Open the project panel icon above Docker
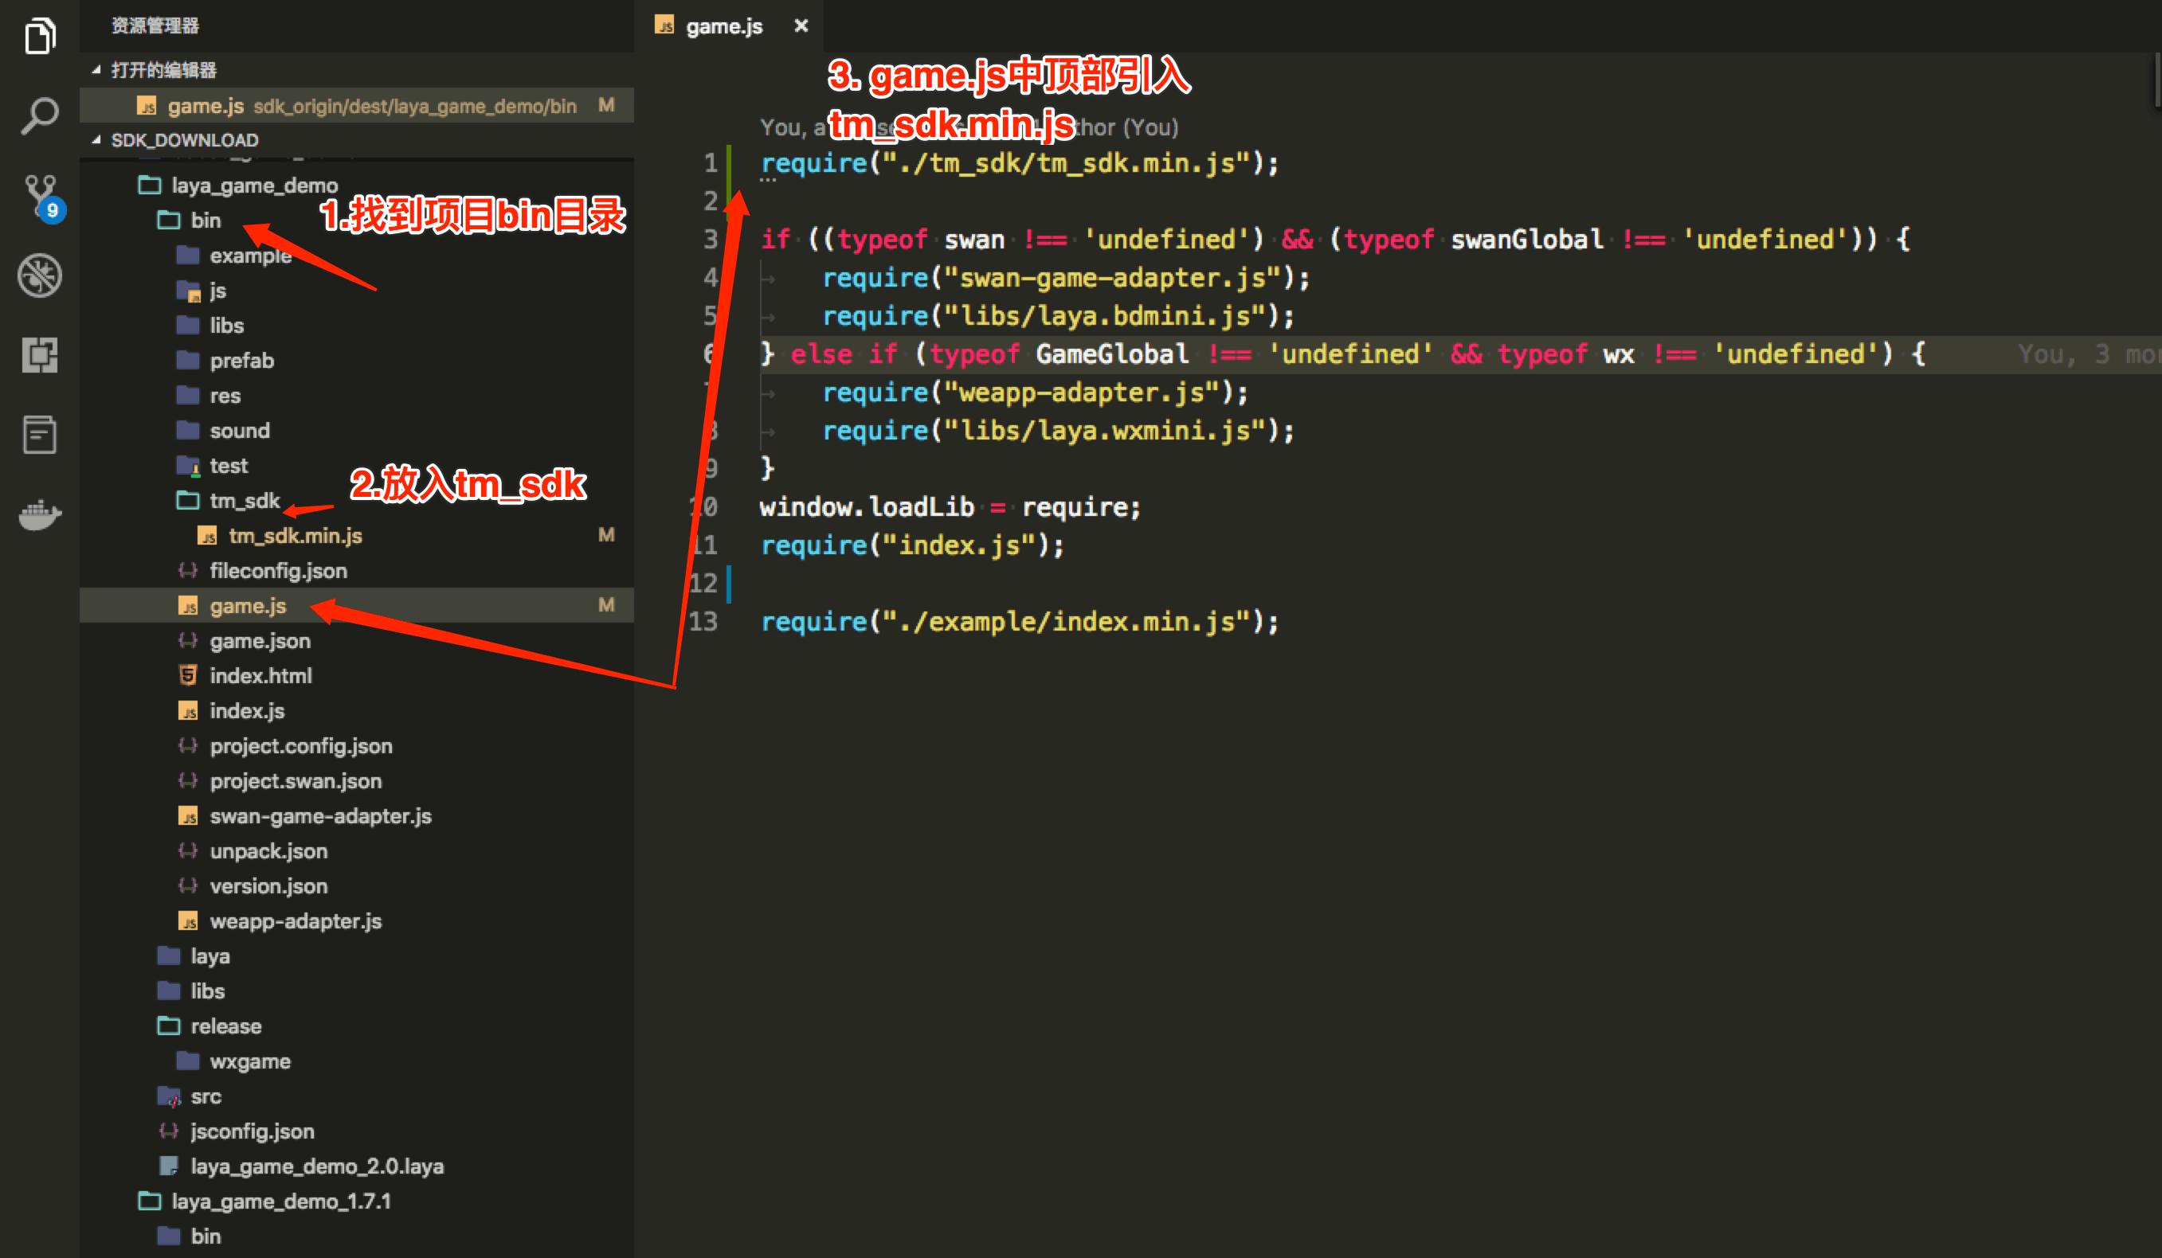2162x1258 pixels. [40, 434]
